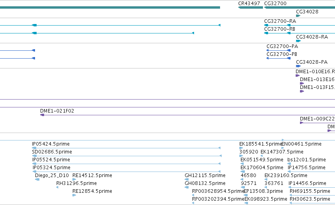Pick the DME1-013F15 feature label
Screen dimensions: 335x205
pos(317,87)
